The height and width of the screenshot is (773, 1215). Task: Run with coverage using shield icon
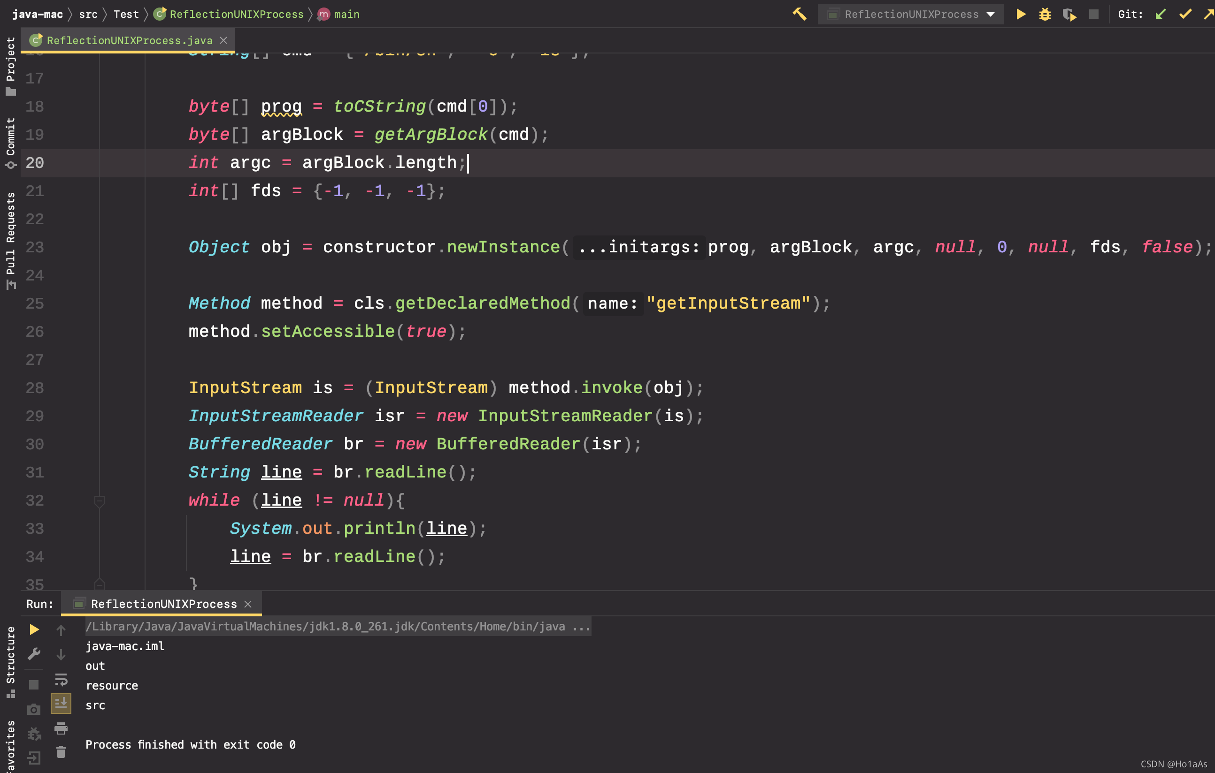[1069, 15]
